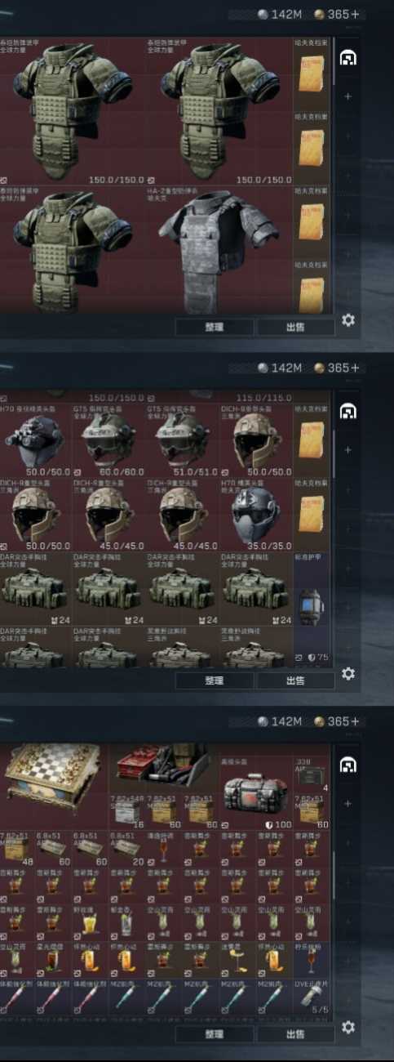394x1062 pixels.
Task: Click the settings gear in the middle panel
Action: tap(348, 674)
